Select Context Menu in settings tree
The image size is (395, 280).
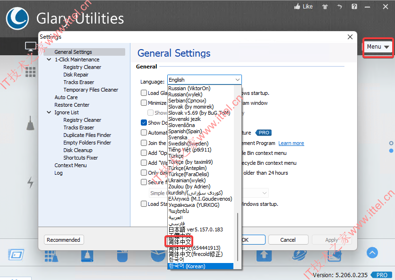point(70,165)
